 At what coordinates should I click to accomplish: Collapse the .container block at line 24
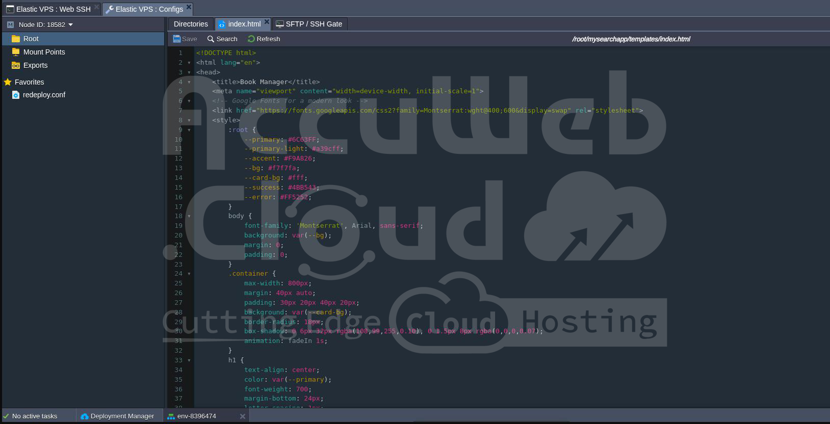(189, 274)
